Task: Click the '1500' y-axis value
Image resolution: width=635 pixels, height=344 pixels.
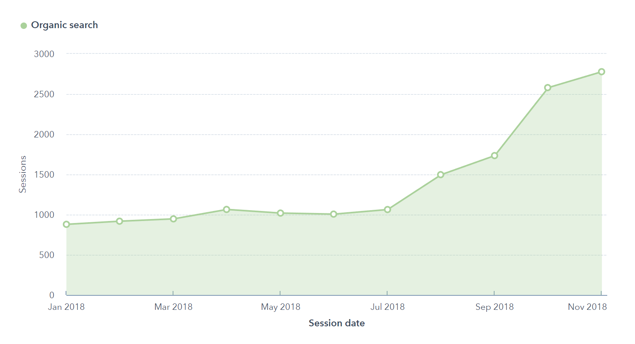Action: (44, 174)
